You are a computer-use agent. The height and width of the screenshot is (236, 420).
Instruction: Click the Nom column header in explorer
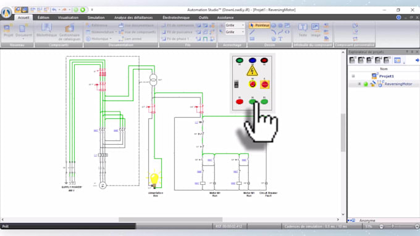tap(384, 68)
